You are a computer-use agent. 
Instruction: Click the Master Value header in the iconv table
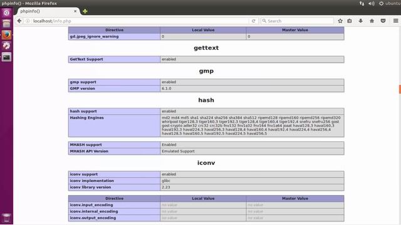tap(295, 199)
